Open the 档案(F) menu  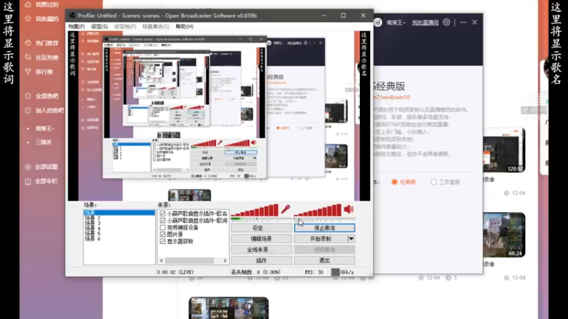click(77, 27)
